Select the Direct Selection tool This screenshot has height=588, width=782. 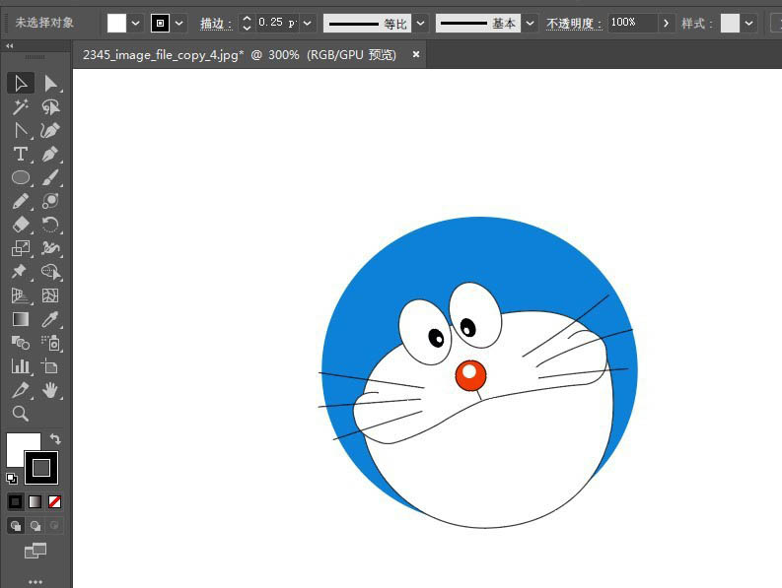[50, 83]
